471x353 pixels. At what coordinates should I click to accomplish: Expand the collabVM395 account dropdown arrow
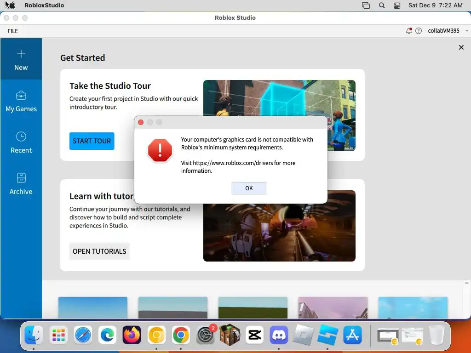click(466, 31)
